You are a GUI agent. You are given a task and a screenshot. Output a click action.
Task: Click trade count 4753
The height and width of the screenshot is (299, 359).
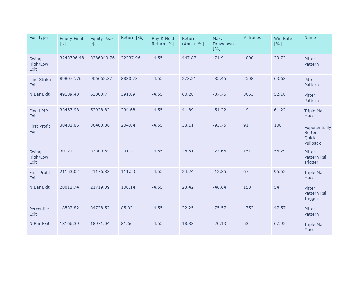coord(248,208)
